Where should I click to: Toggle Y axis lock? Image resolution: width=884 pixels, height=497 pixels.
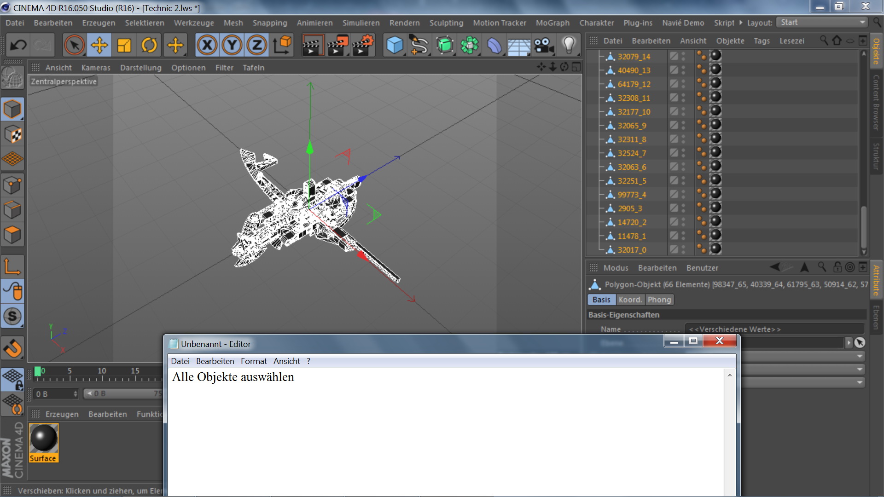(232, 45)
